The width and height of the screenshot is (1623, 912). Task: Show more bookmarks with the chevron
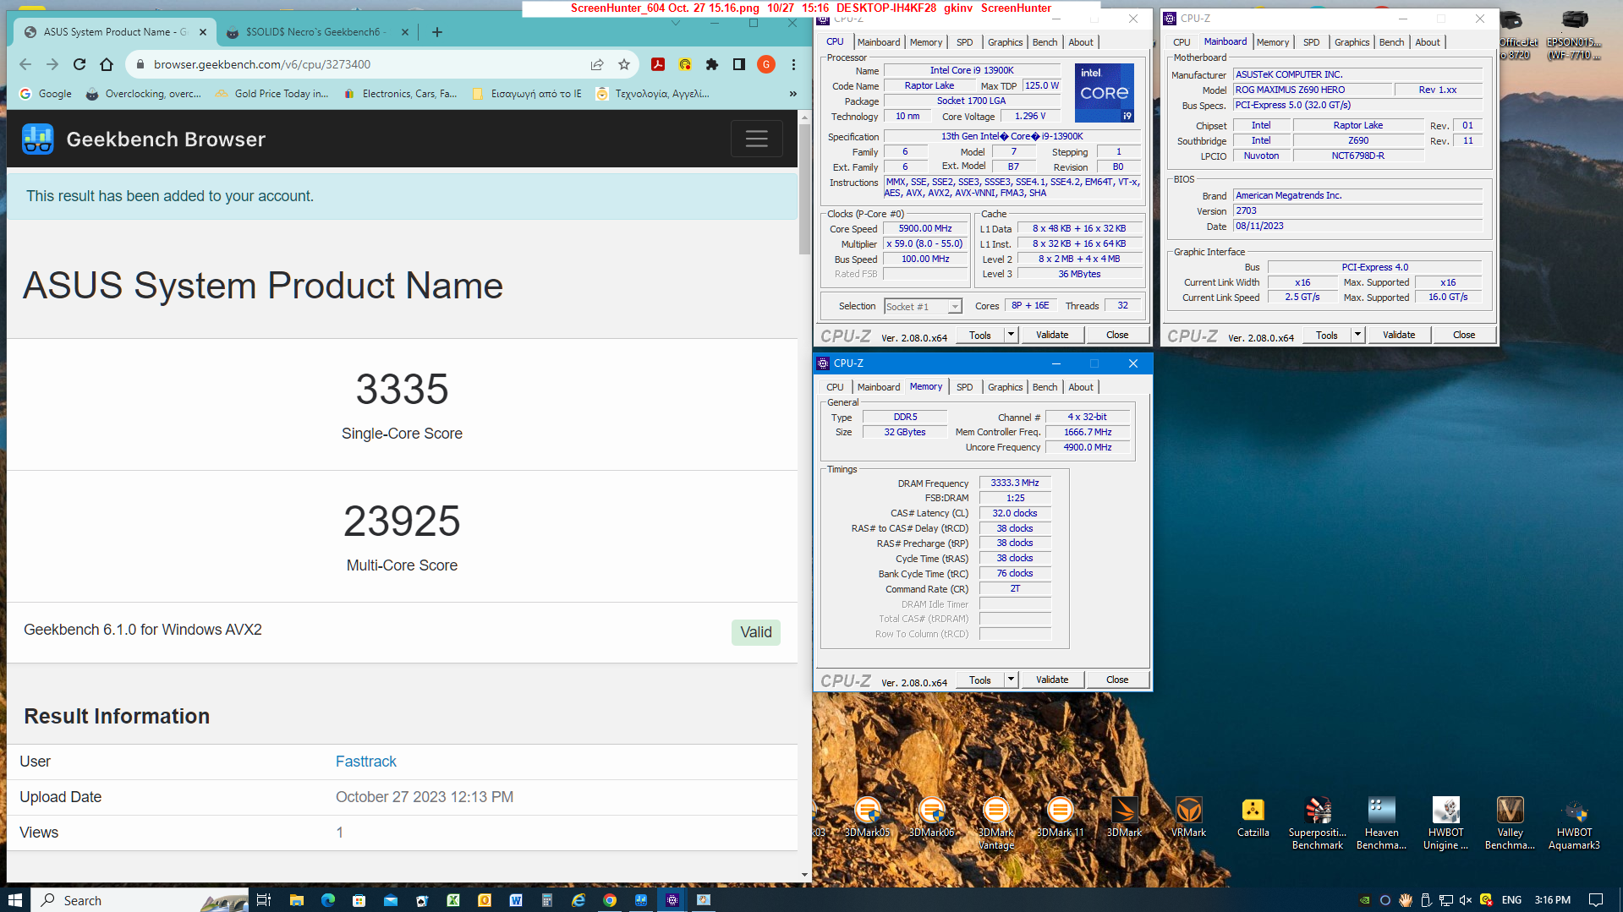coord(793,94)
